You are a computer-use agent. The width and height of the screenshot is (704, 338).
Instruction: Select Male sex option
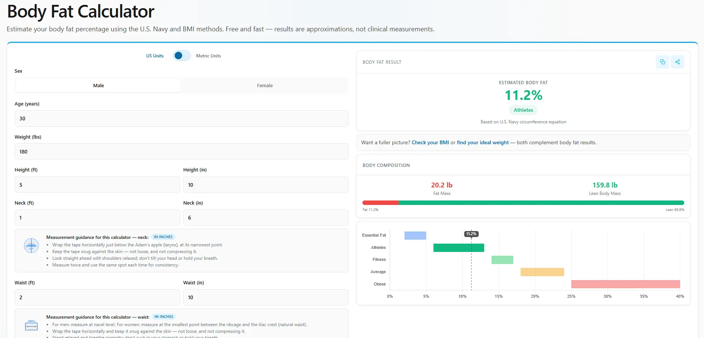[x=99, y=85]
